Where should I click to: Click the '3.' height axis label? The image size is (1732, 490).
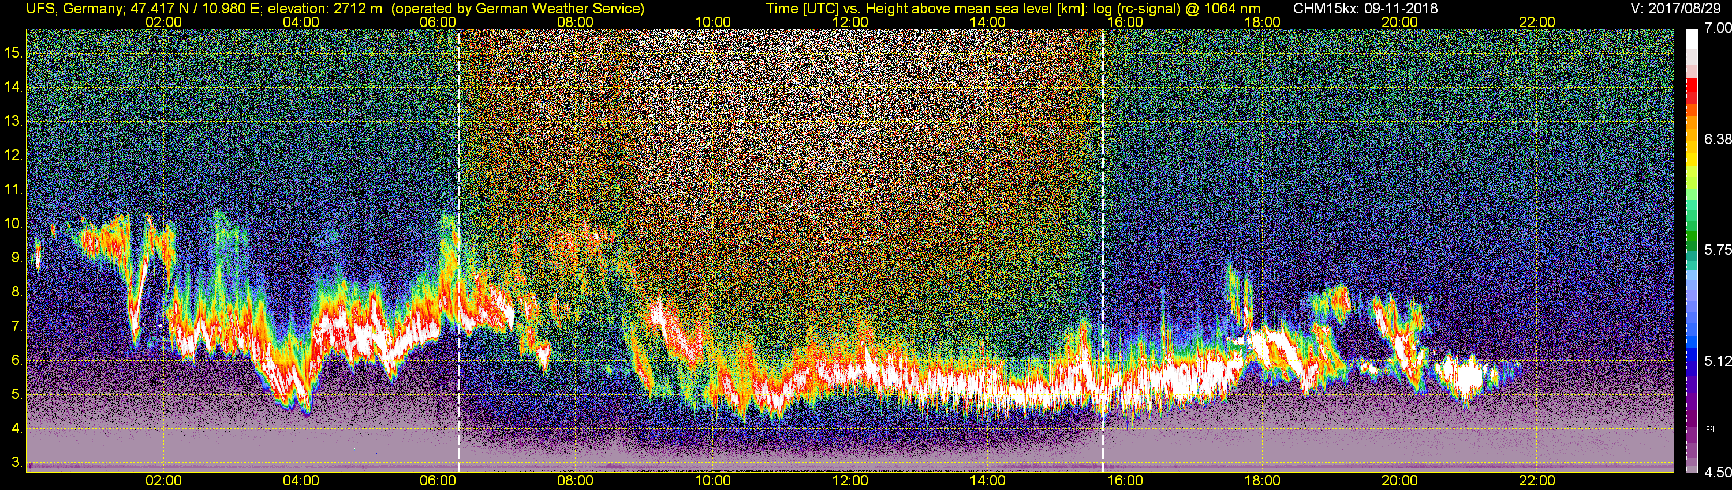[x=17, y=463]
